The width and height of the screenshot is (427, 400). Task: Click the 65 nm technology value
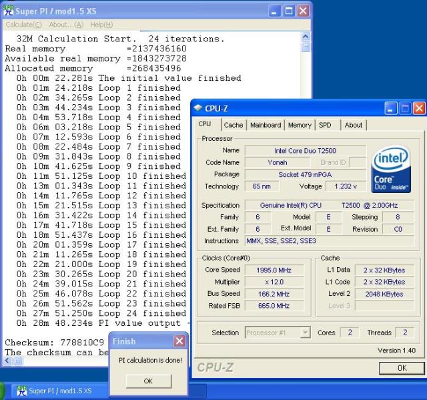pyautogui.click(x=262, y=186)
